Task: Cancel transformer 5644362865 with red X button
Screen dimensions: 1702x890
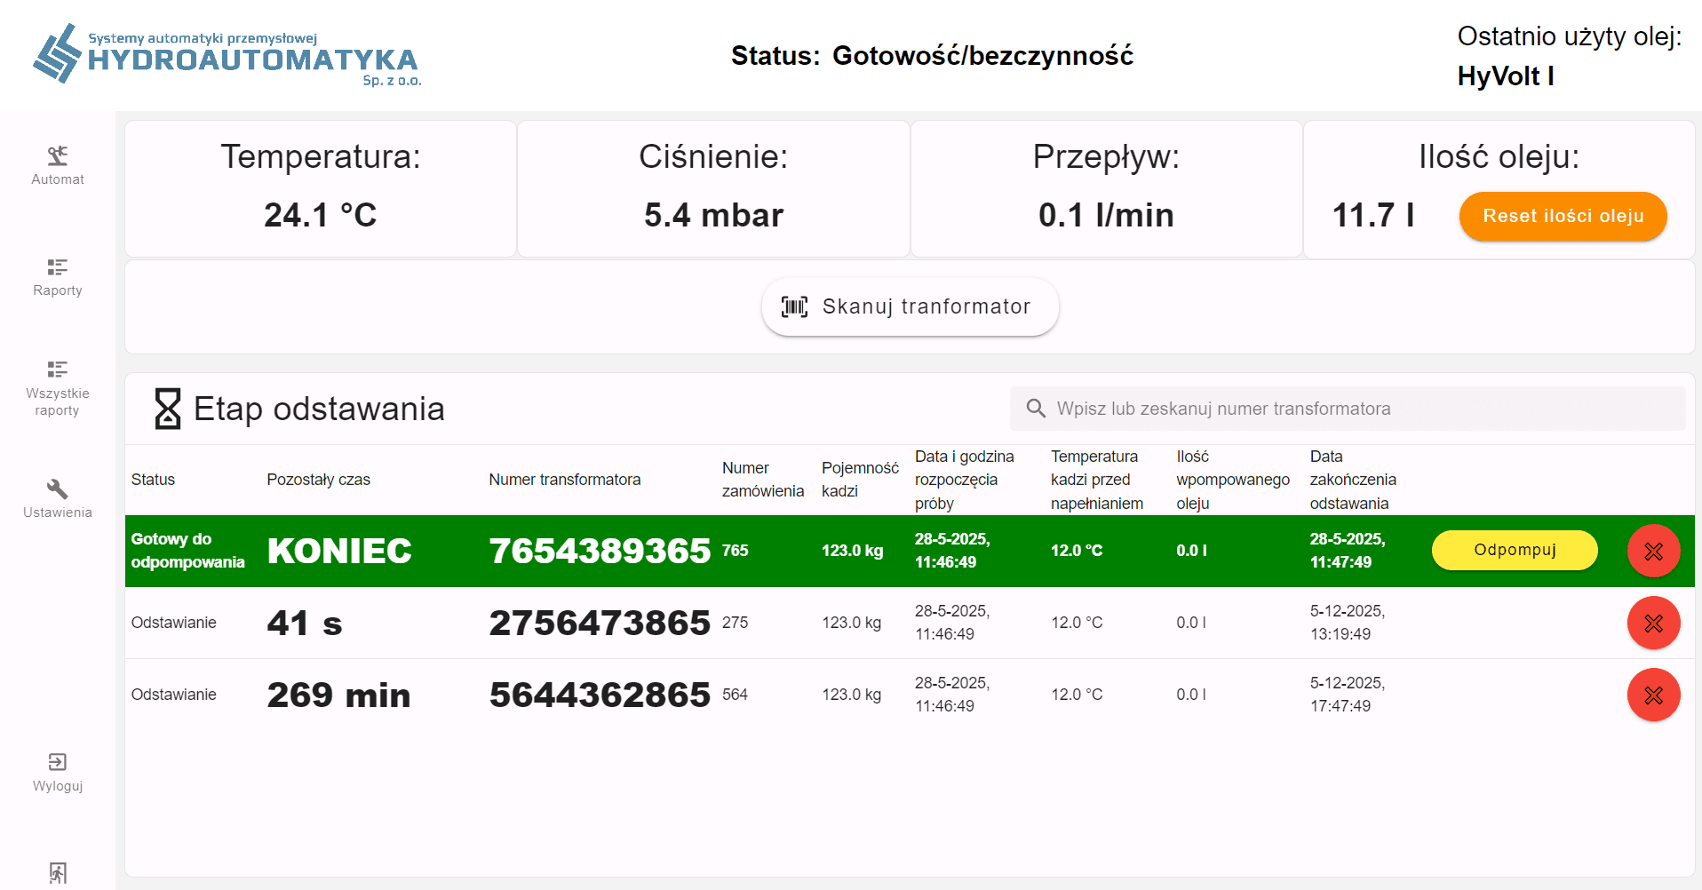Action: [x=1653, y=695]
